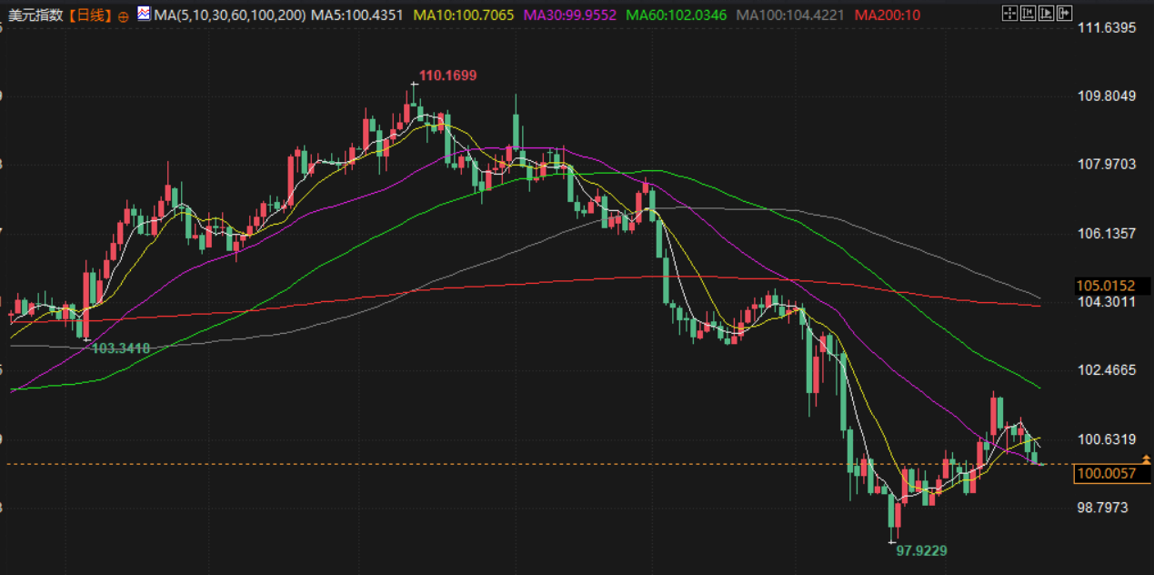The width and height of the screenshot is (1154, 575).
Task: Click the play-arrow toolbar icon at top-right
Action: [x=1046, y=13]
